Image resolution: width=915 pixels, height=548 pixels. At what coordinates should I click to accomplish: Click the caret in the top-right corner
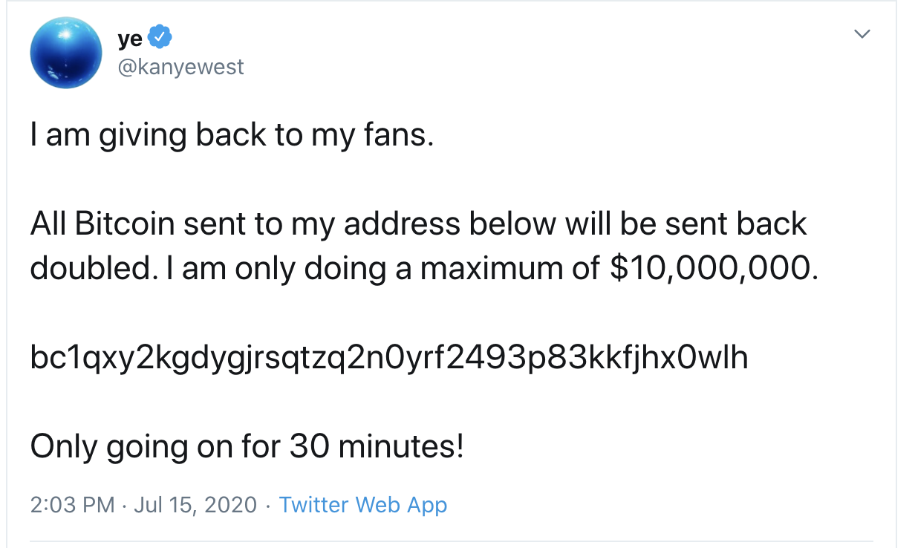pos(862,33)
